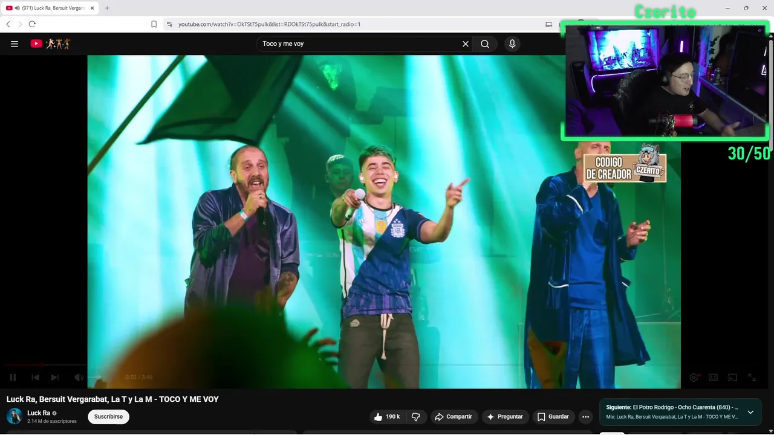Click the video player frame
The height and width of the screenshot is (435, 774).
pos(384,221)
